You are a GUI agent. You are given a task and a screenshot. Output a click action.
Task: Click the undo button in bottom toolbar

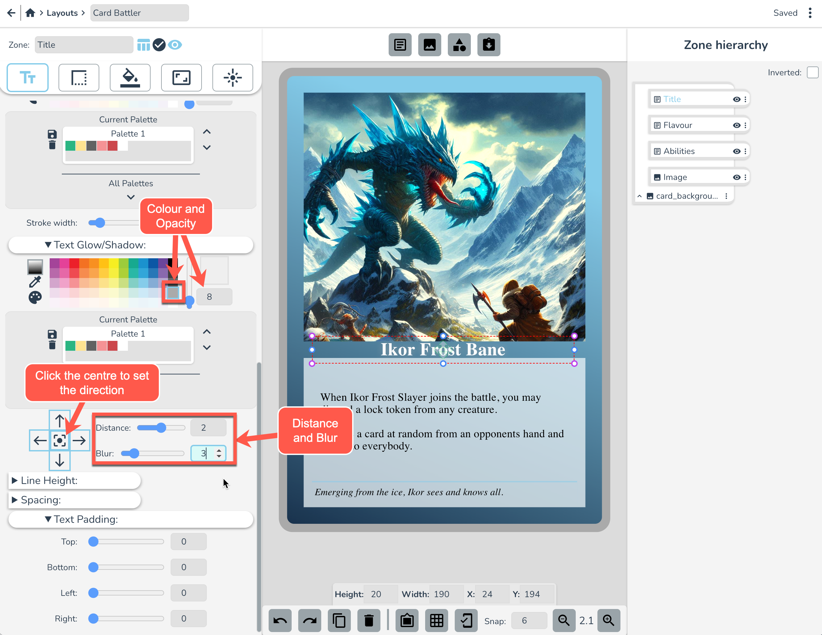pyautogui.click(x=280, y=620)
